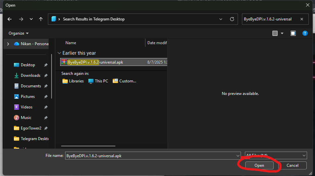This screenshot has height=176, width=315.
Task: Close the Open dialog
Action: click(x=308, y=5)
